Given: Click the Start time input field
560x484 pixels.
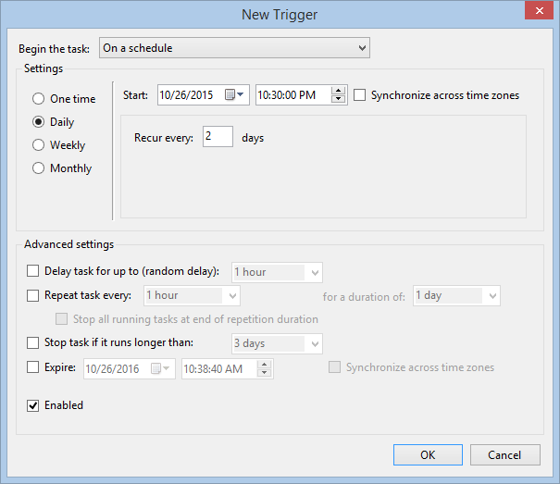Looking at the screenshot, I should (292, 95).
